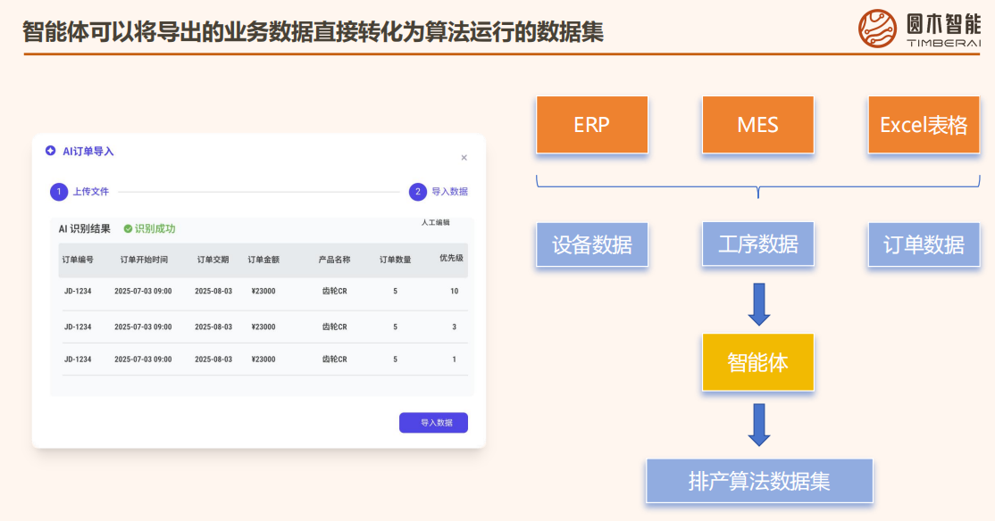
Task: Click the 订单编号 column header
Action: tap(78, 260)
